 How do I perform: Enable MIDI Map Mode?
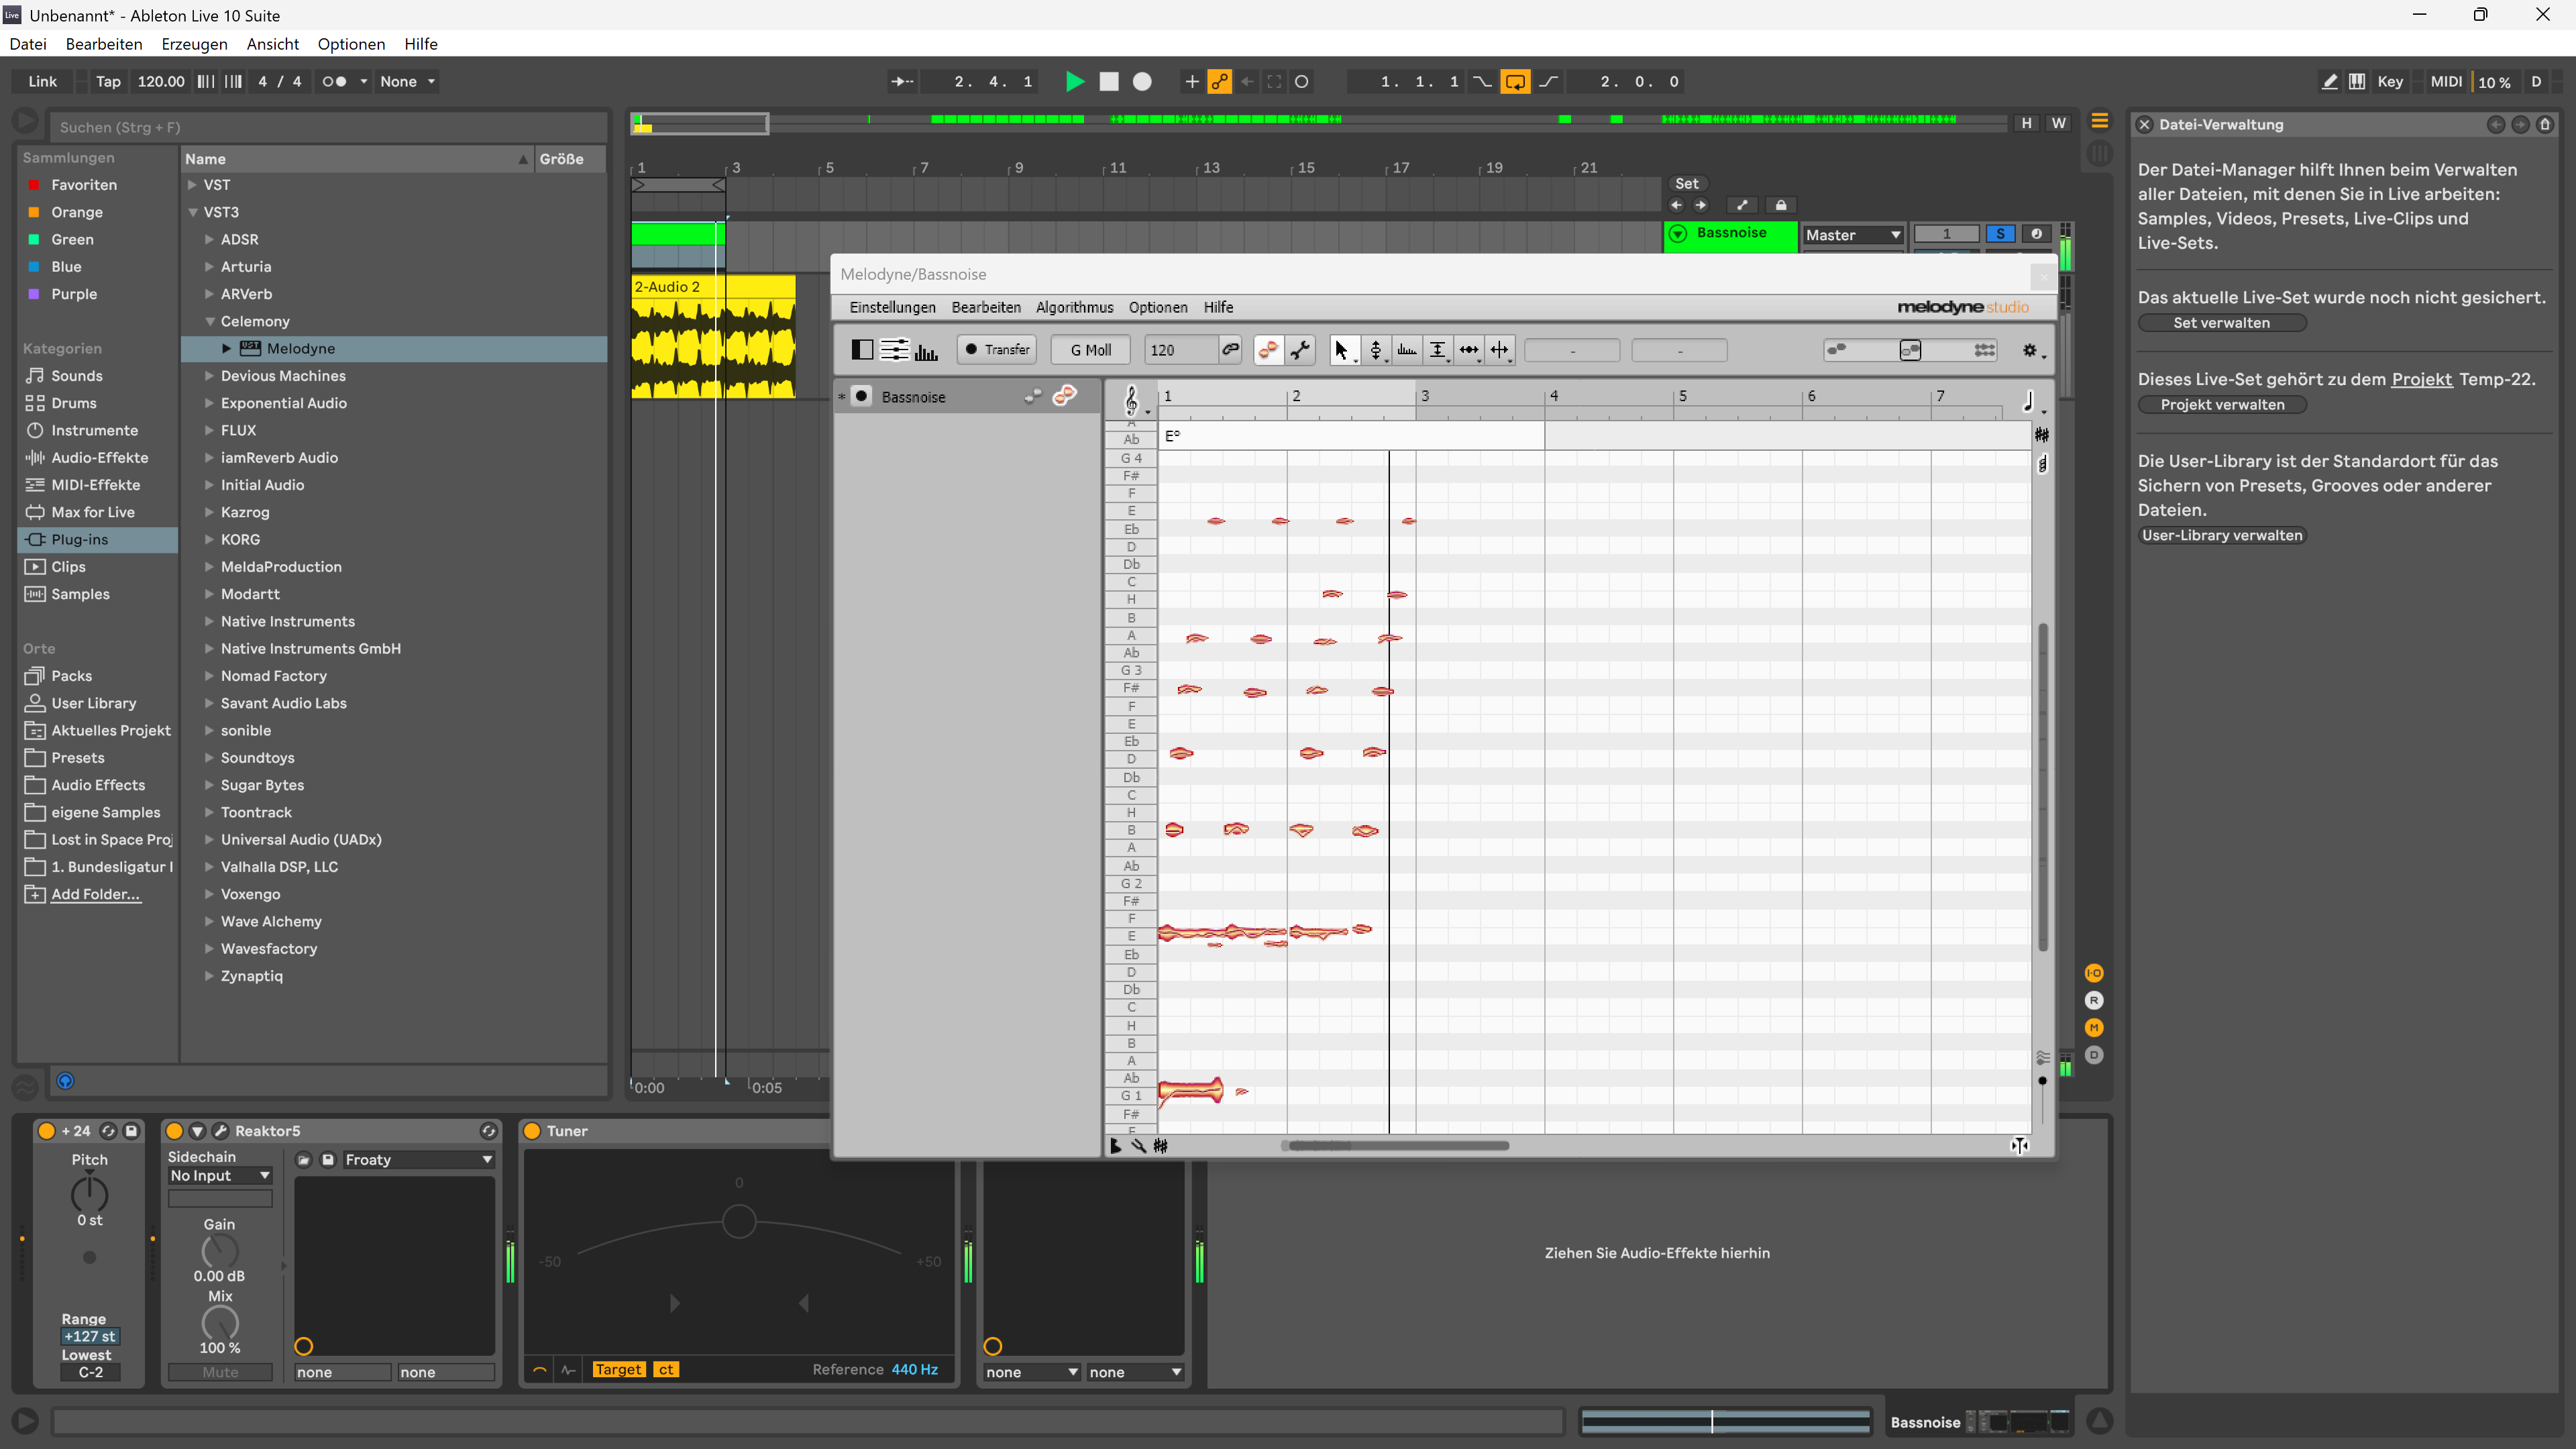(2446, 82)
